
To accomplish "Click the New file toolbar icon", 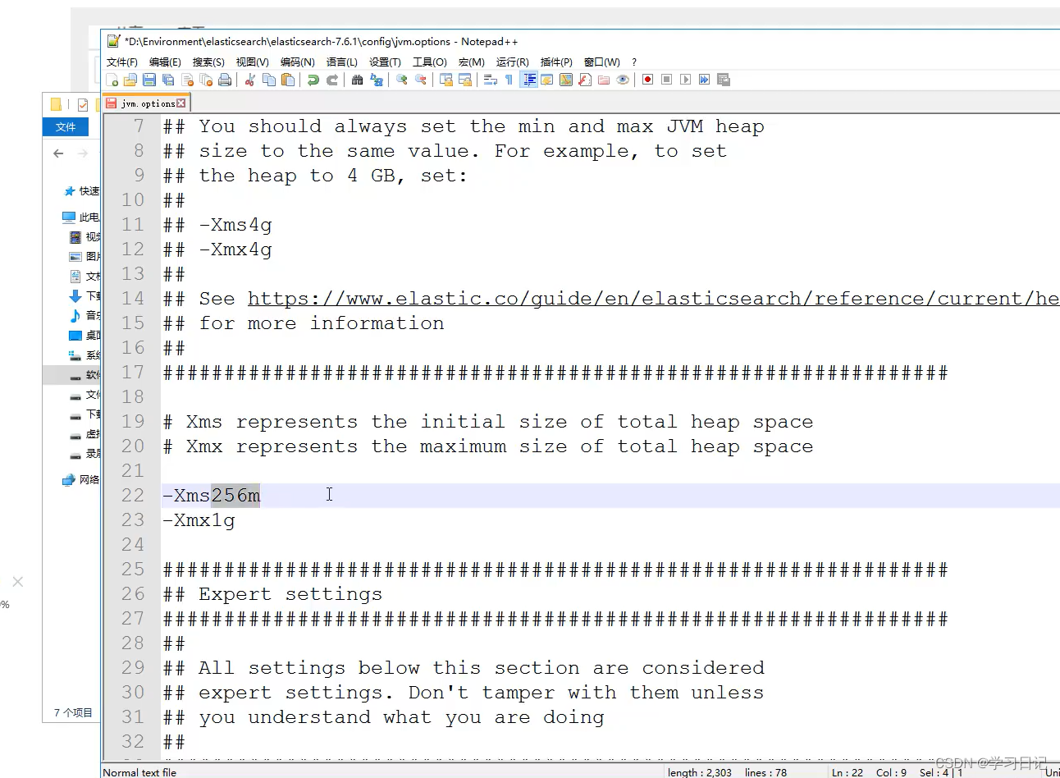I will click(x=112, y=80).
